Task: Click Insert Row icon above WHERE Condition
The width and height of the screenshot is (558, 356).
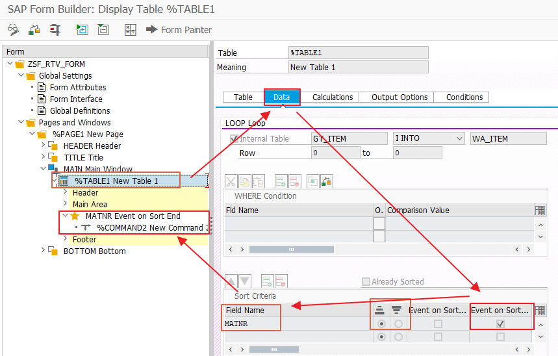Action: (281, 181)
